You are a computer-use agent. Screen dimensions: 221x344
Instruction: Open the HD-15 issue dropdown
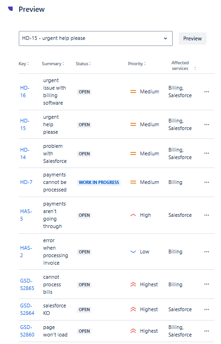point(96,38)
